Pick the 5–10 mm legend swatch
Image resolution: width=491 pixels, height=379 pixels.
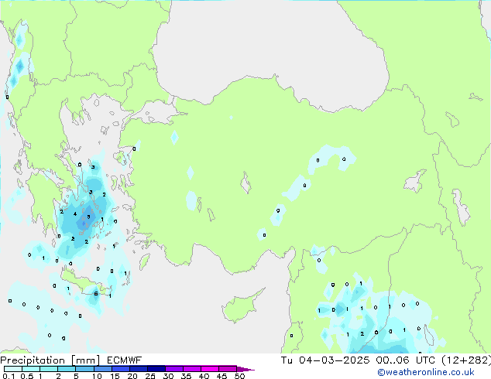click(x=84, y=369)
